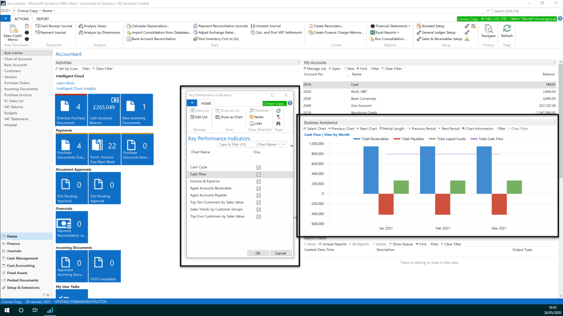Toggle Sales Trends by Customer Groups checkbox
Viewport: 563px width, 316px height.
(x=258, y=210)
